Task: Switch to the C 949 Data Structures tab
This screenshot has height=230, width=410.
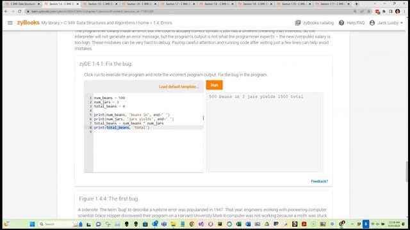Action: (22, 4)
